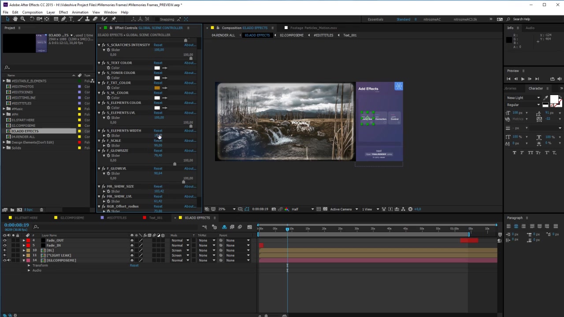Screen dimensions: 564x317
Task: Select the Puppet Pin tool
Action: (114, 19)
